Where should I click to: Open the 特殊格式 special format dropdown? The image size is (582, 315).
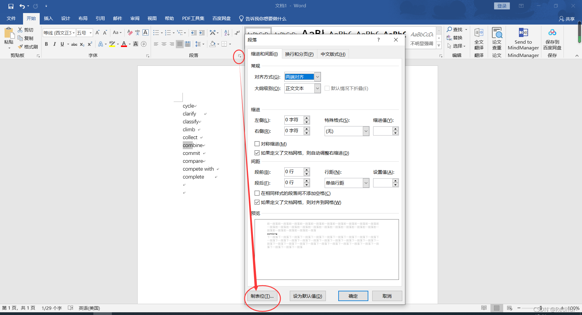click(x=366, y=131)
